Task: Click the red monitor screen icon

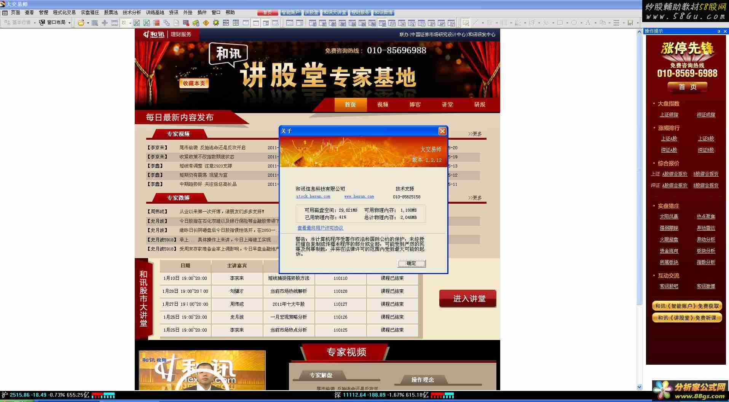Action: tap(185, 23)
